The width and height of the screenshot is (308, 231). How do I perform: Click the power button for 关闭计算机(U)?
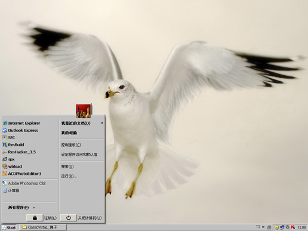click(x=69, y=218)
